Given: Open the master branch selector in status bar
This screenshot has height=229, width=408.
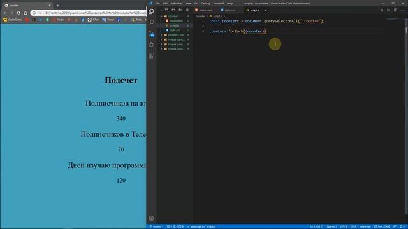Looking at the screenshot, I should pos(156,226).
